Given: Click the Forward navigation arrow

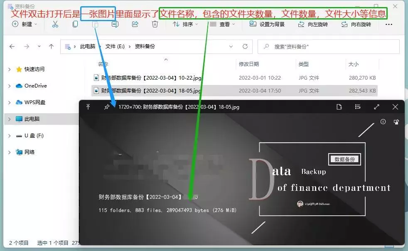Looking at the screenshot, I should tap(27, 46).
